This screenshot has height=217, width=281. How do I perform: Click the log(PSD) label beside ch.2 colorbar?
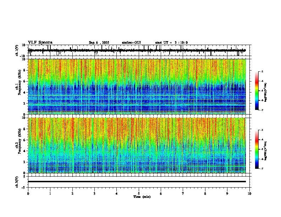265,151
